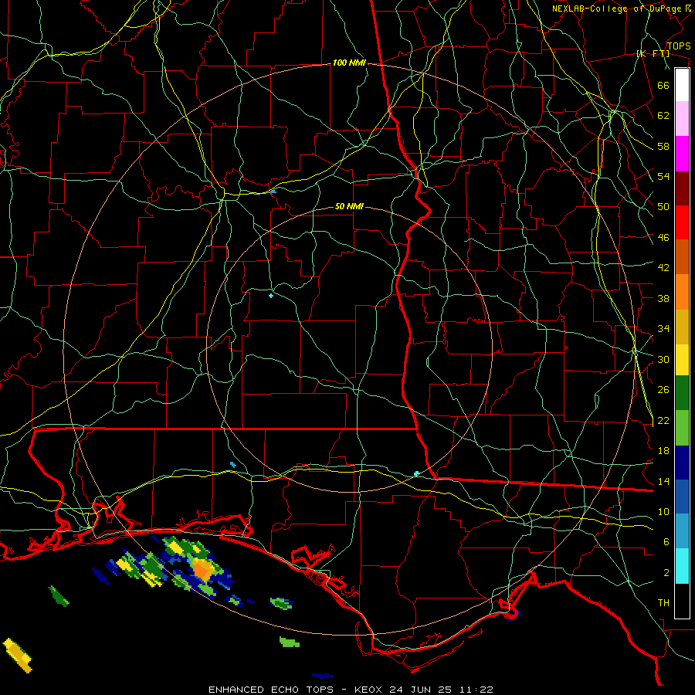695x695 pixels.
Task: Click the TH threshold legend label
Action: (x=663, y=602)
